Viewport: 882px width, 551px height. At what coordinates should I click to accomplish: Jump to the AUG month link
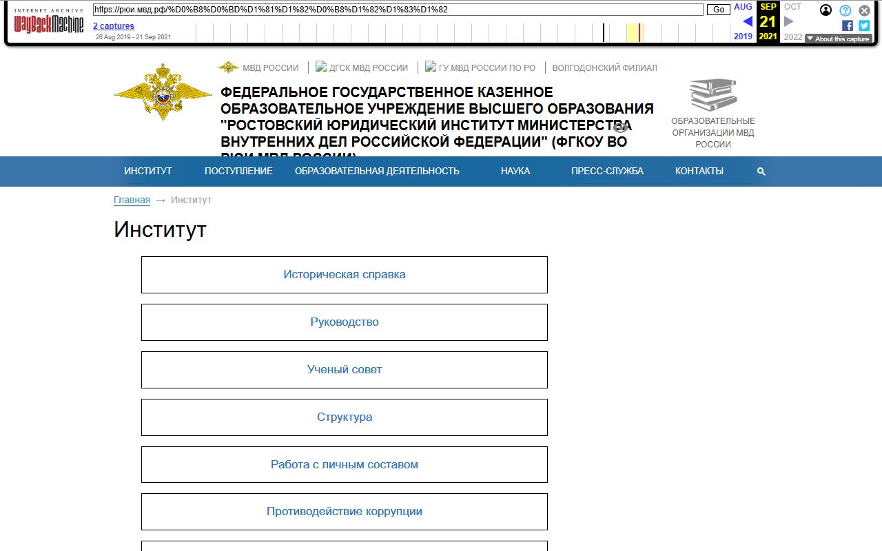click(x=743, y=7)
